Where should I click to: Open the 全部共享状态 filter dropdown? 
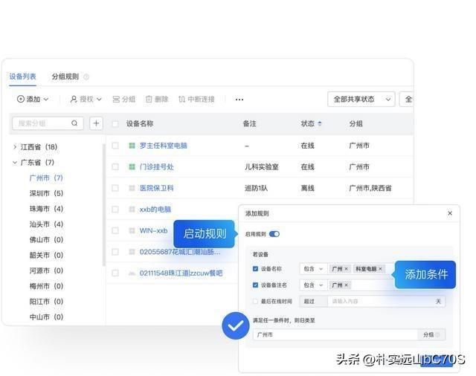pyautogui.click(x=361, y=99)
